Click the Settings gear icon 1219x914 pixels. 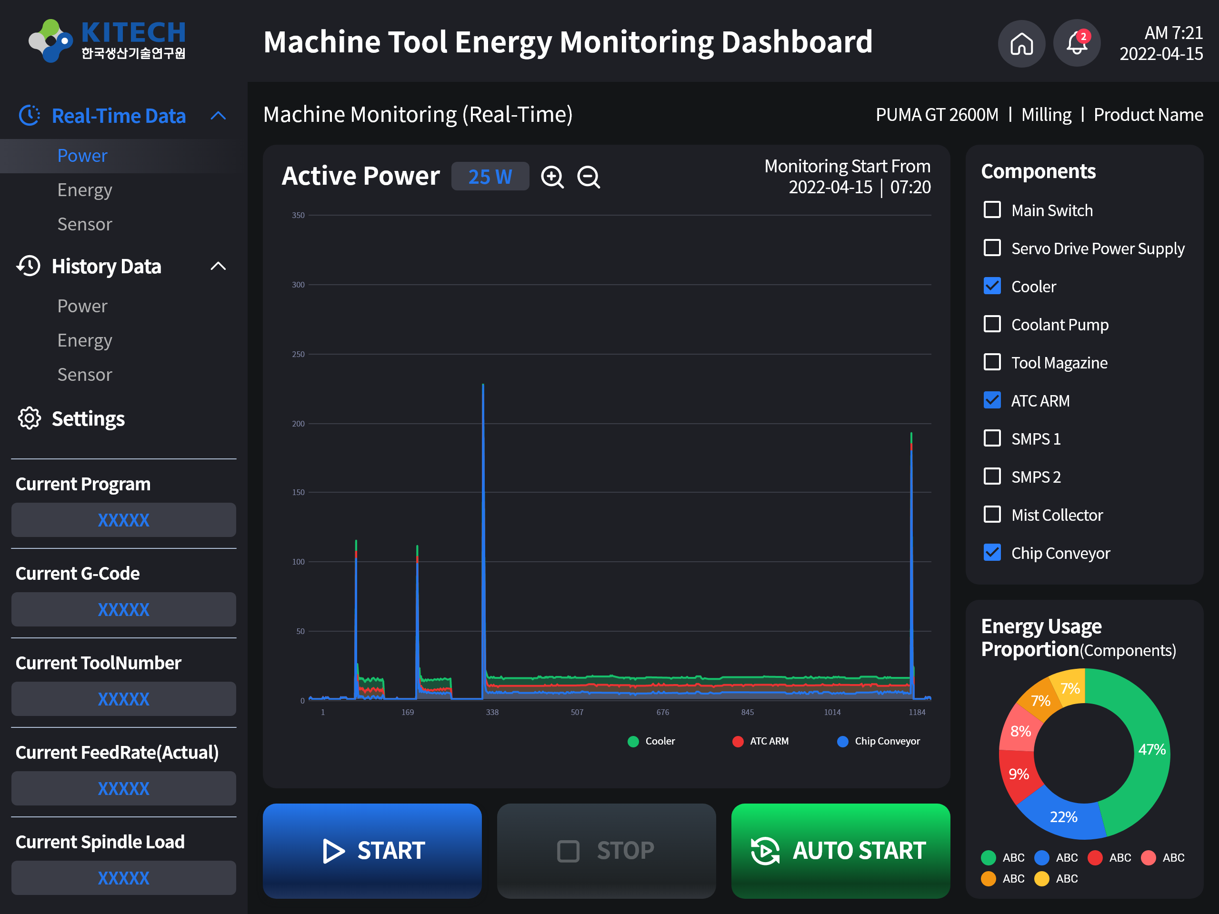[x=29, y=419]
